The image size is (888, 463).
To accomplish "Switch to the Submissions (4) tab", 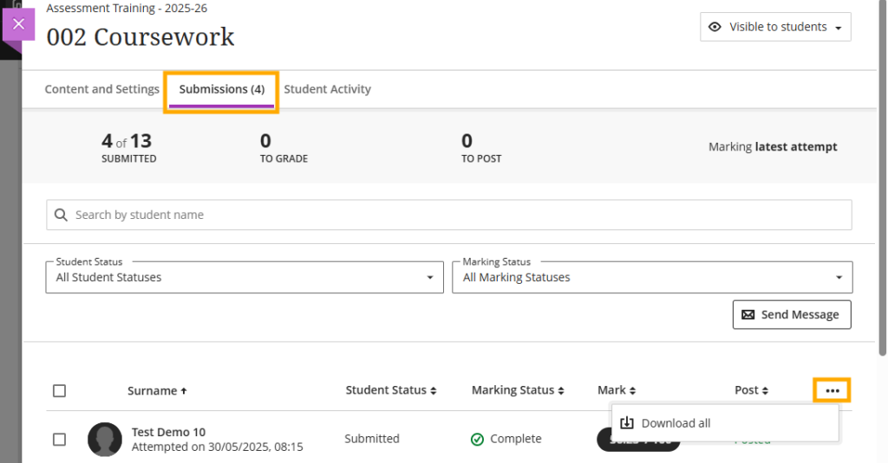I will 221,89.
